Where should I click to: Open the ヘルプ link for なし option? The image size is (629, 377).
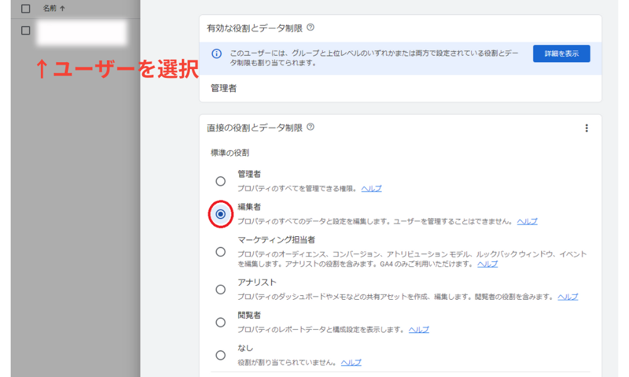[x=350, y=362]
